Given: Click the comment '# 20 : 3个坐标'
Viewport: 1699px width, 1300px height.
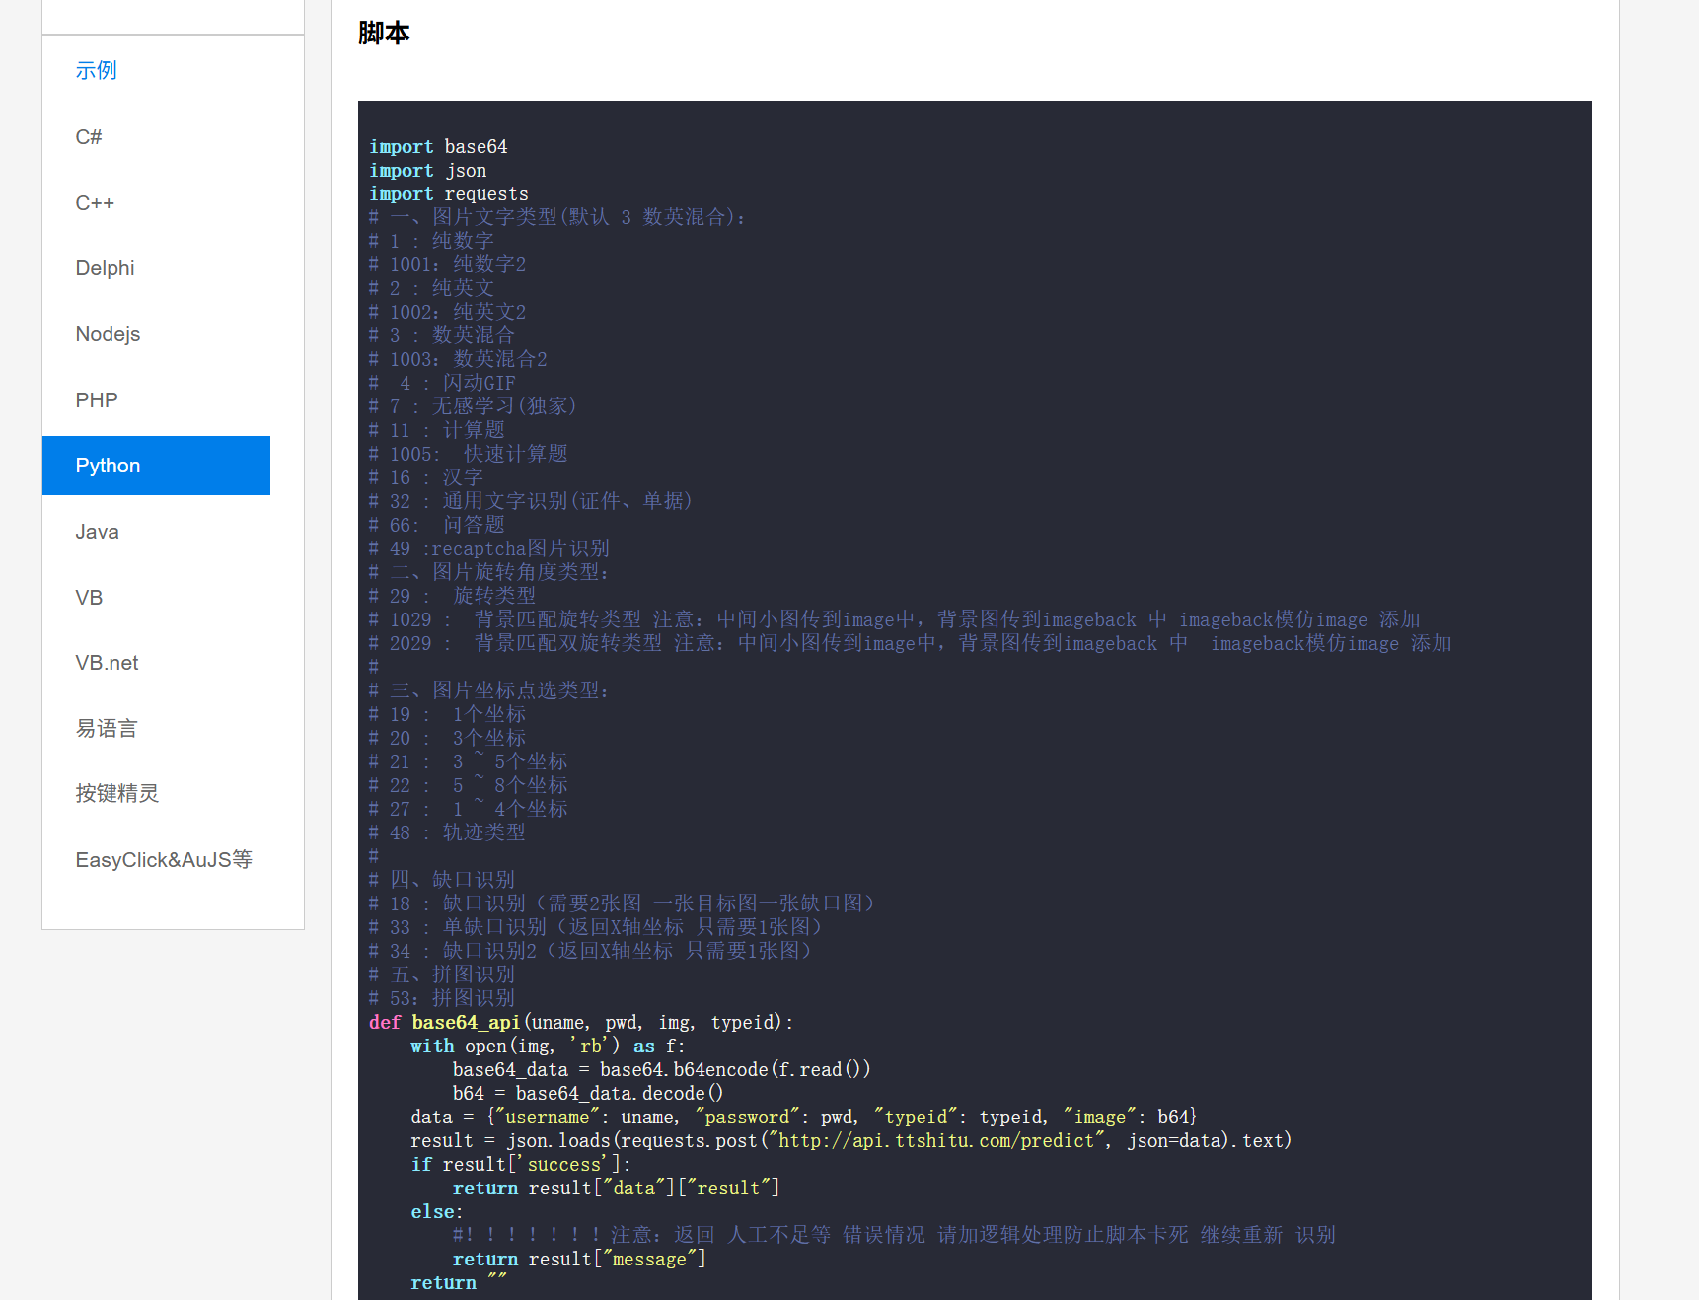Looking at the screenshot, I should pyautogui.click(x=448, y=738).
